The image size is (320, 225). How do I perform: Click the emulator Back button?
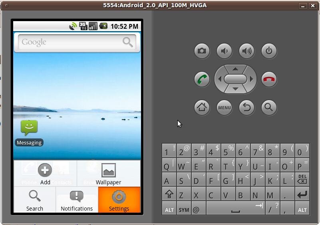[246, 108]
